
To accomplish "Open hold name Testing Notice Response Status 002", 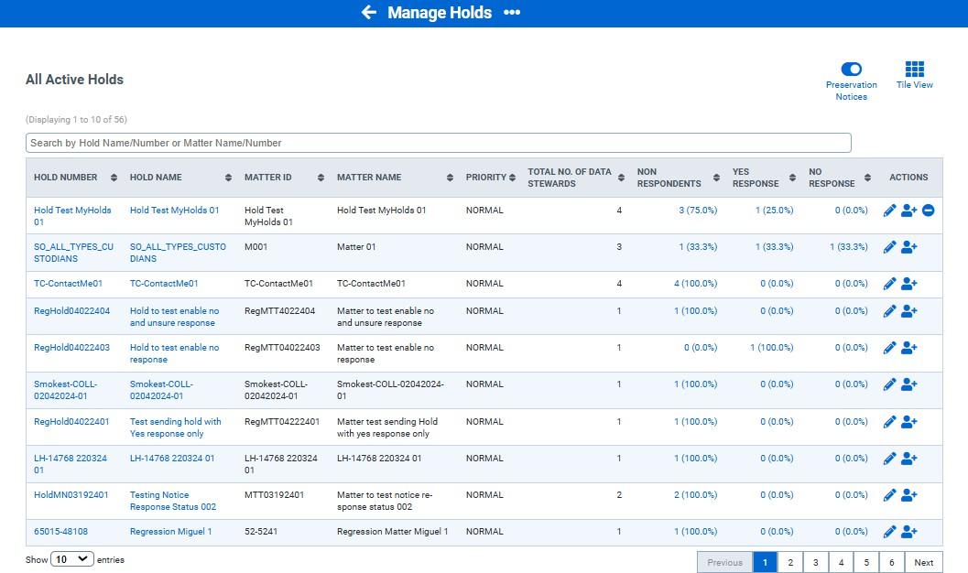I will [173, 501].
